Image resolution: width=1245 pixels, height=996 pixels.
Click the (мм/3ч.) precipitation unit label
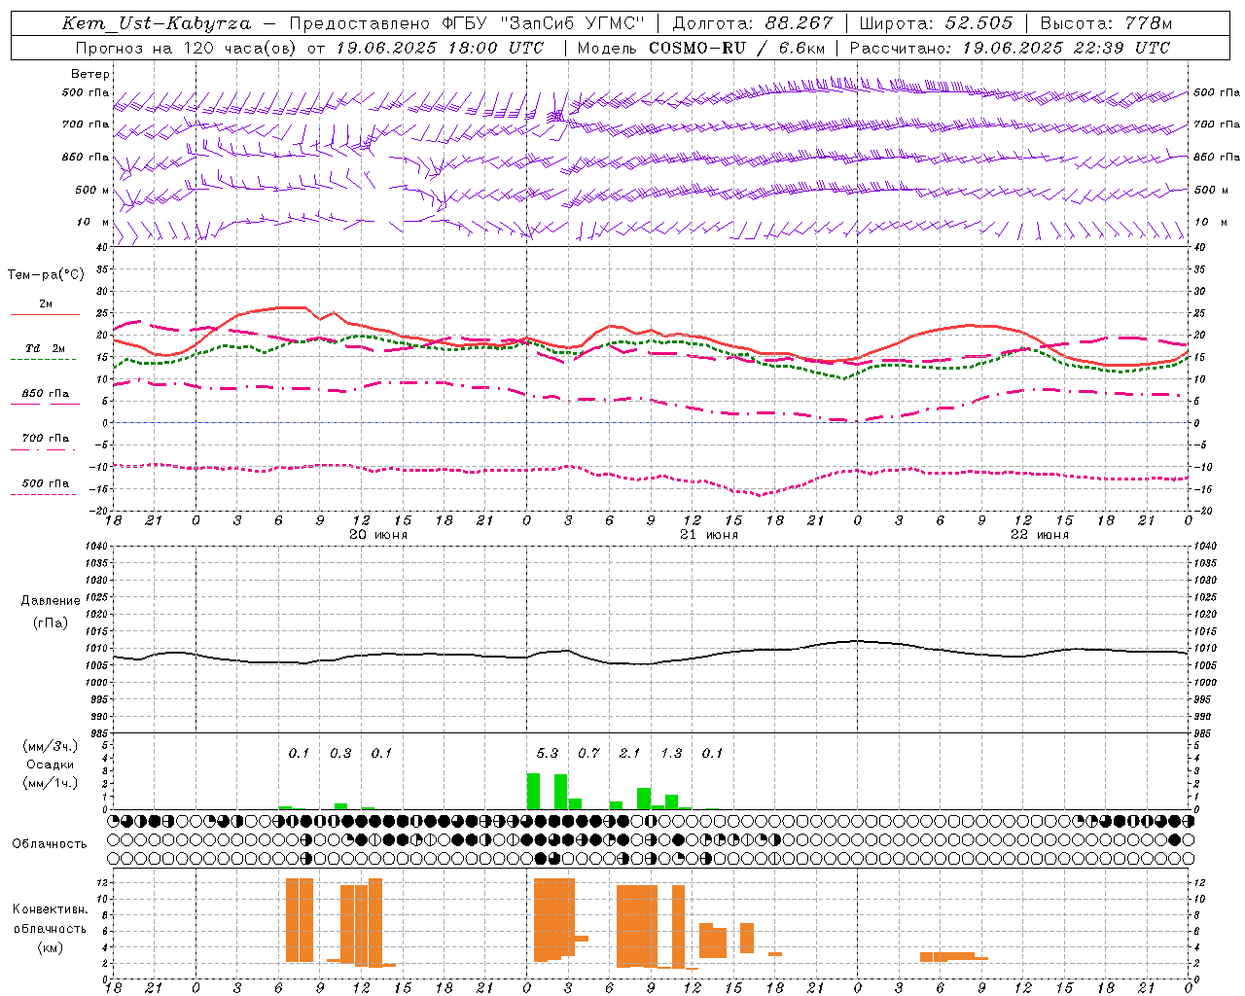coord(51,746)
